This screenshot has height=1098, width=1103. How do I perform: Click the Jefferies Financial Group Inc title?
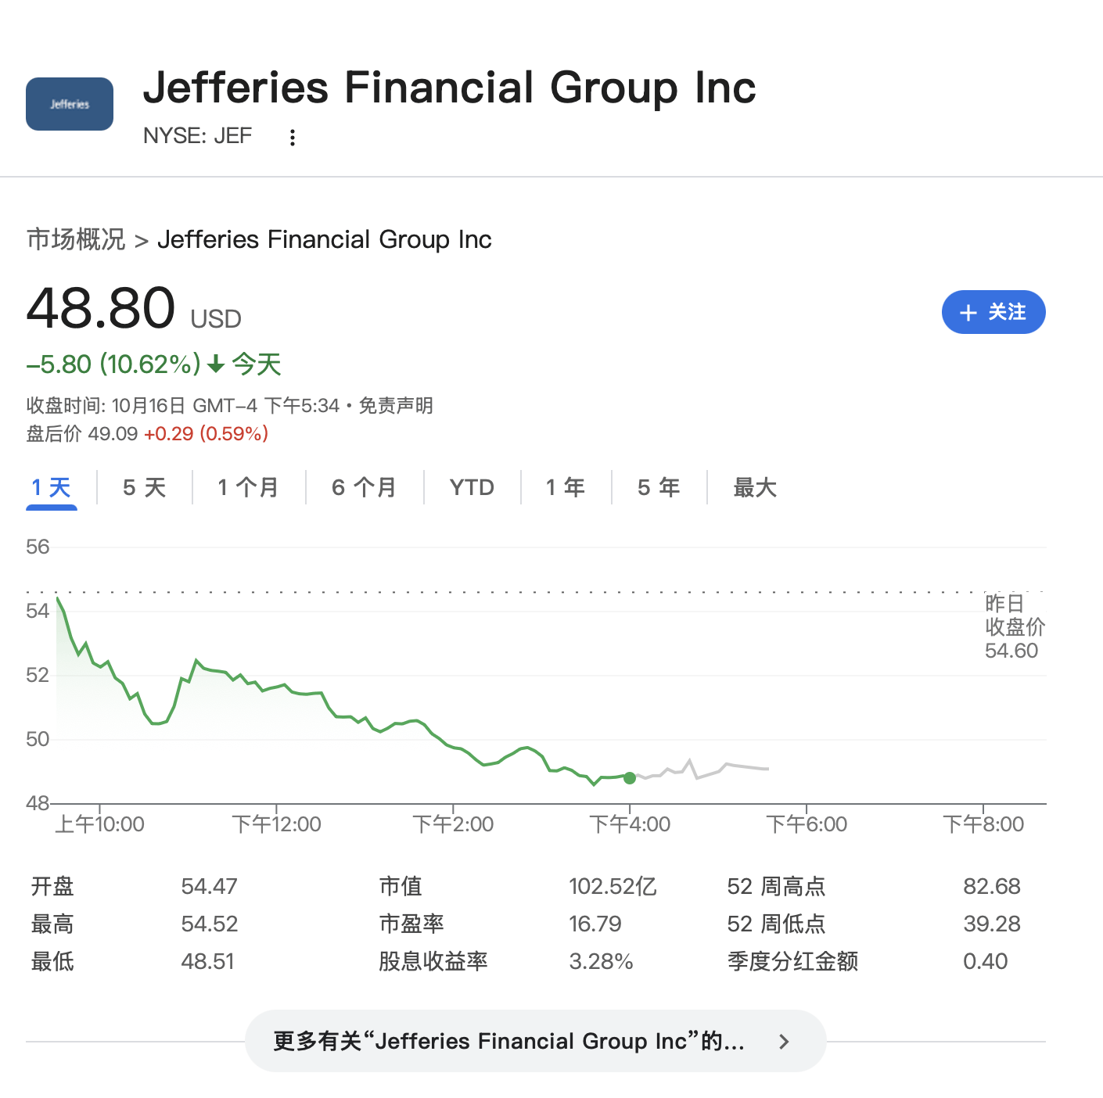(x=449, y=88)
